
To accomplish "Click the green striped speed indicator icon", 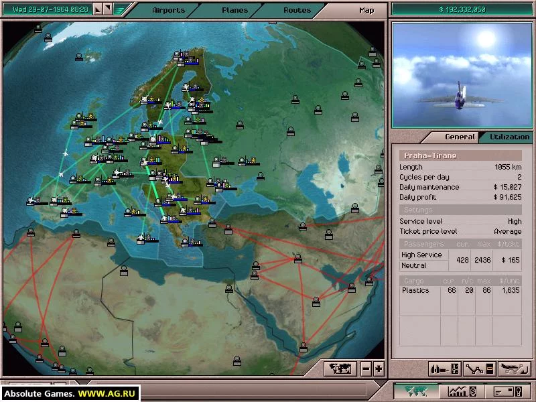I will [x=120, y=9].
